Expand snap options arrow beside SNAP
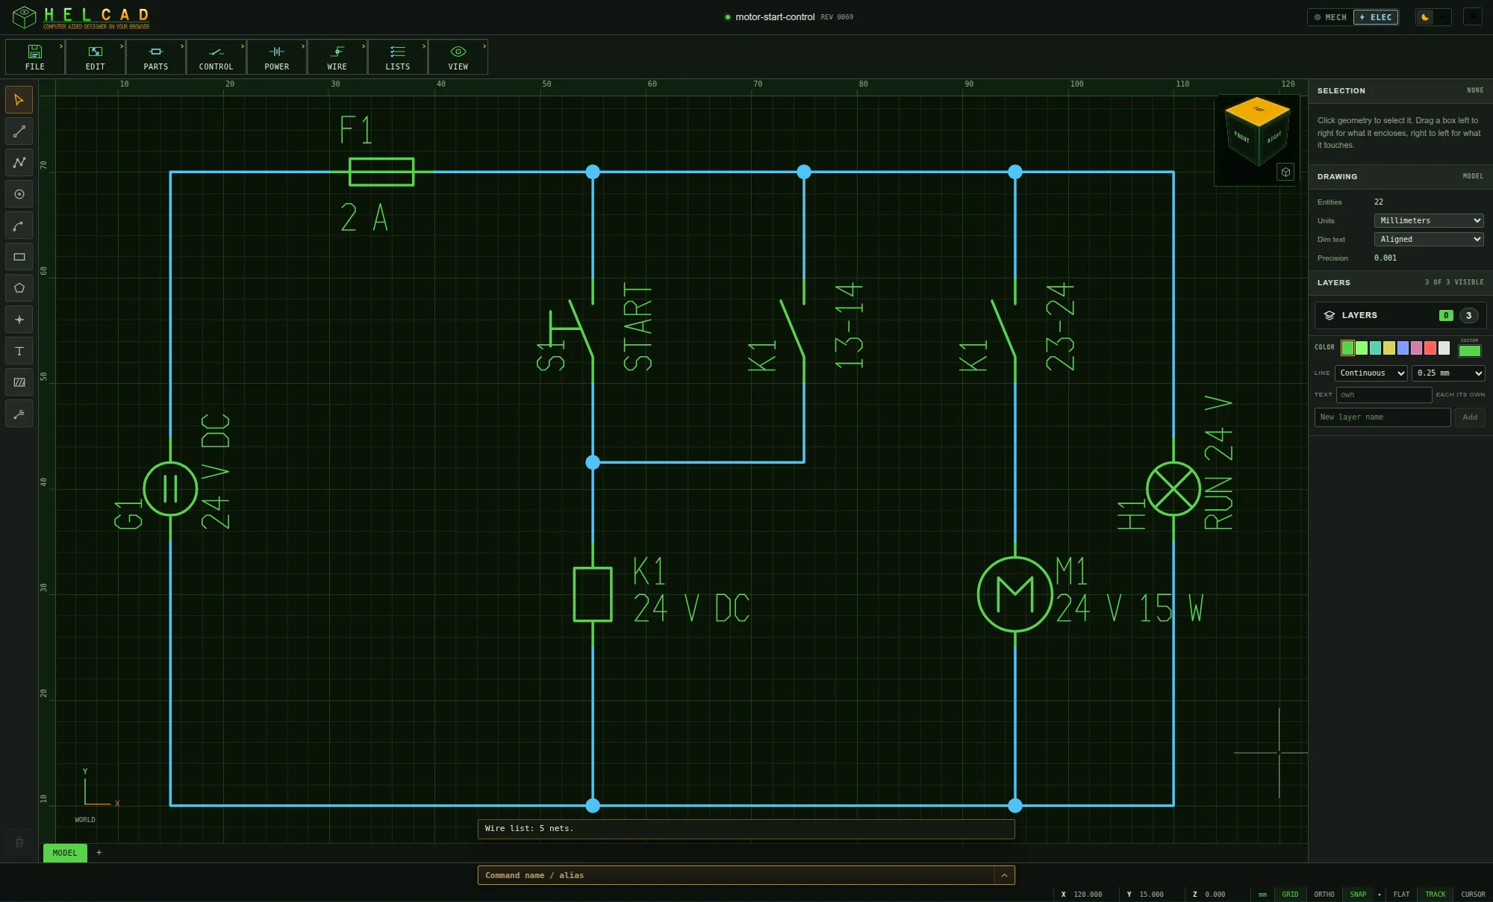The image size is (1493, 902). tap(1380, 894)
